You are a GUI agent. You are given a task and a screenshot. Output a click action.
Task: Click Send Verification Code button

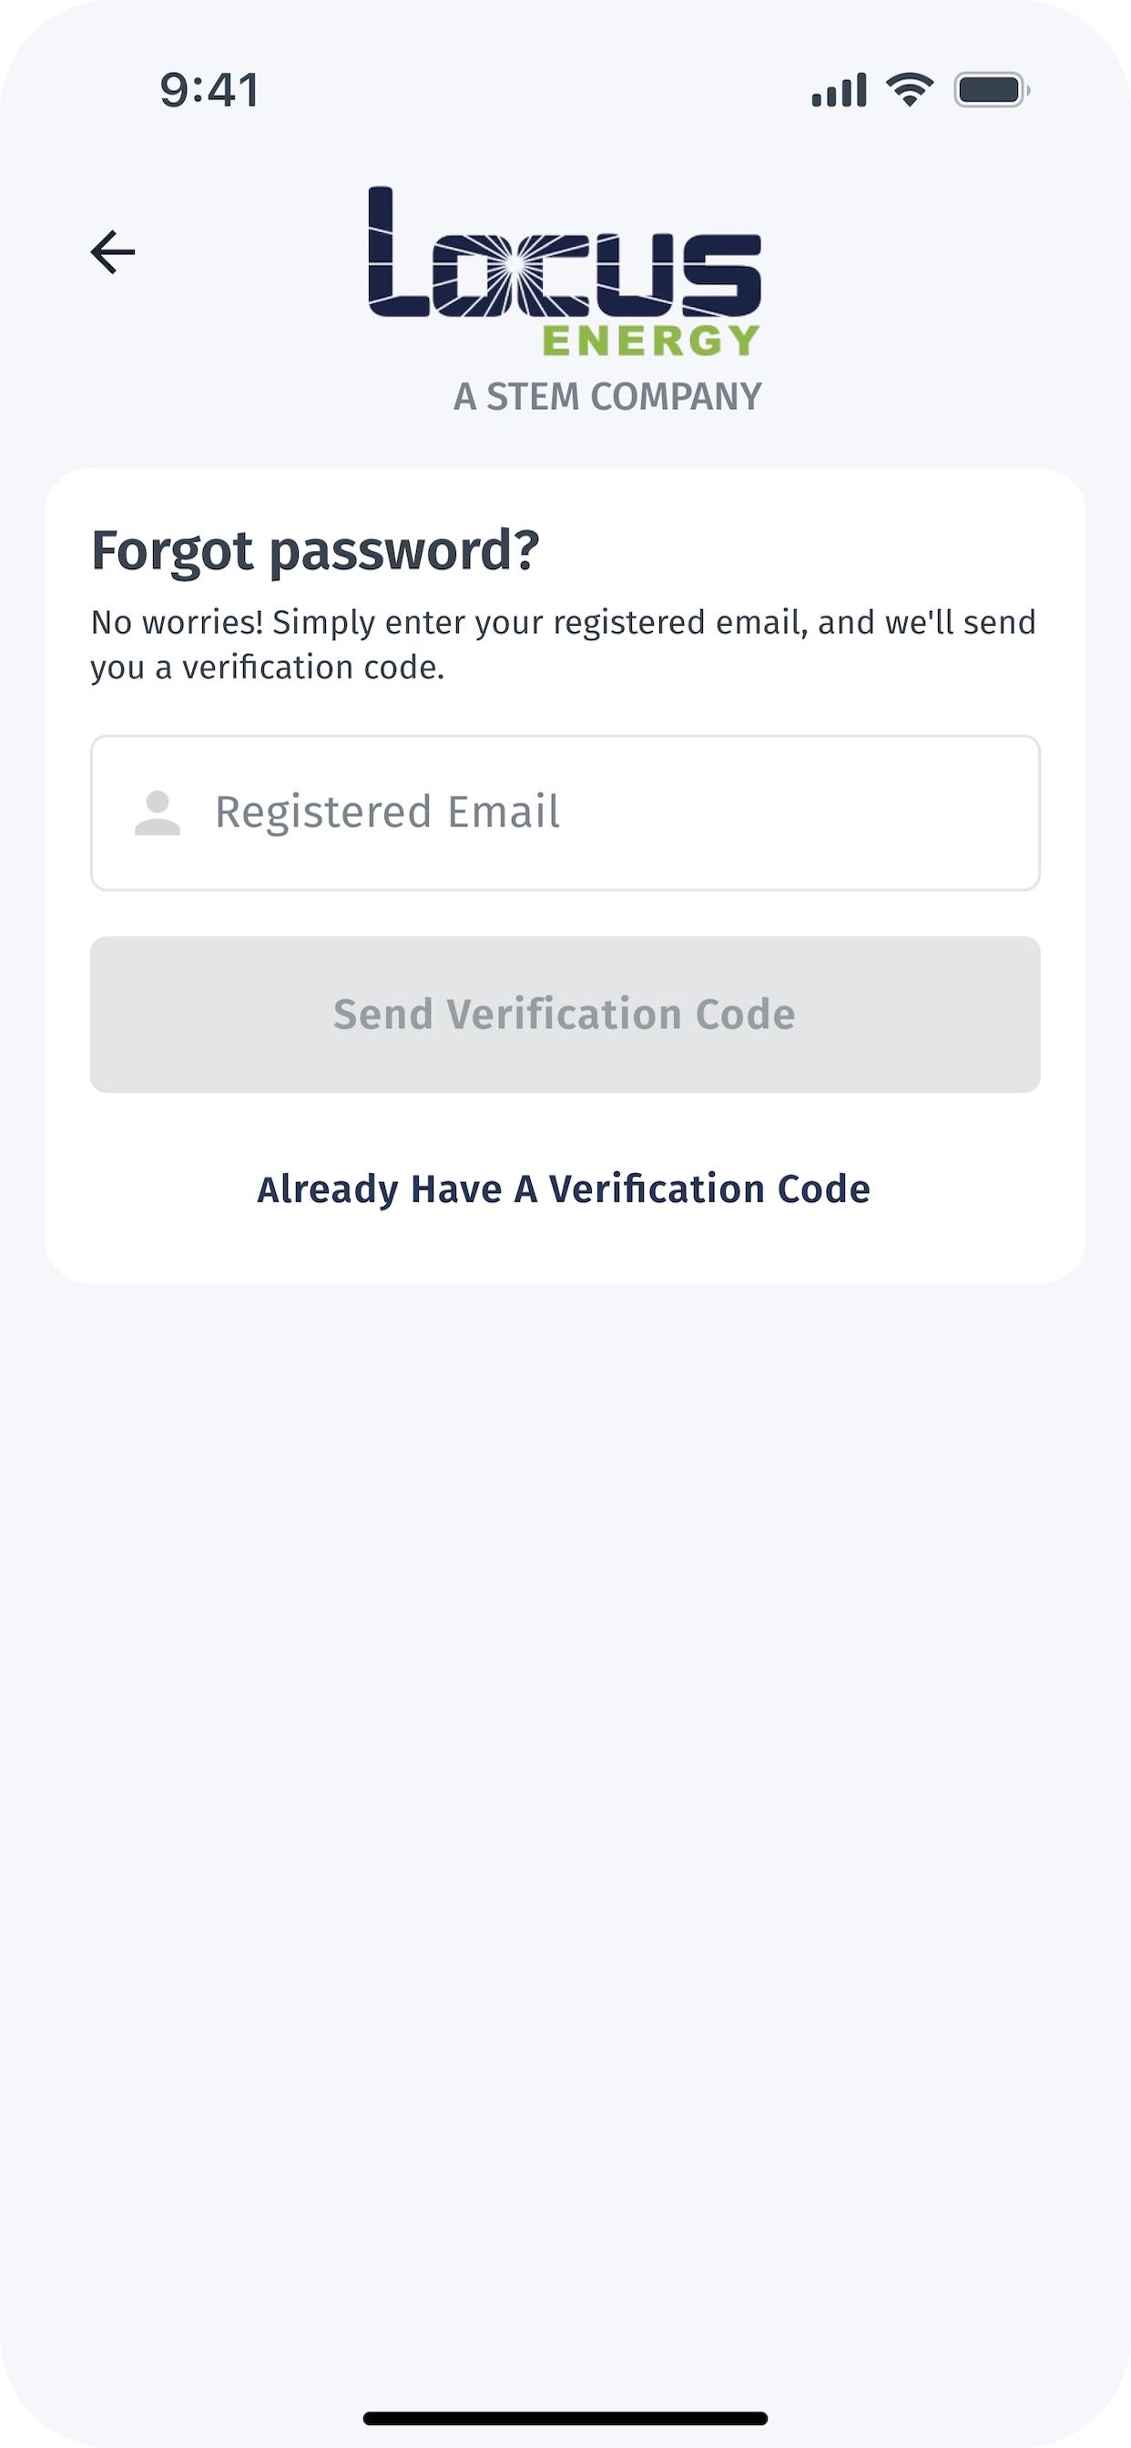click(x=565, y=1015)
